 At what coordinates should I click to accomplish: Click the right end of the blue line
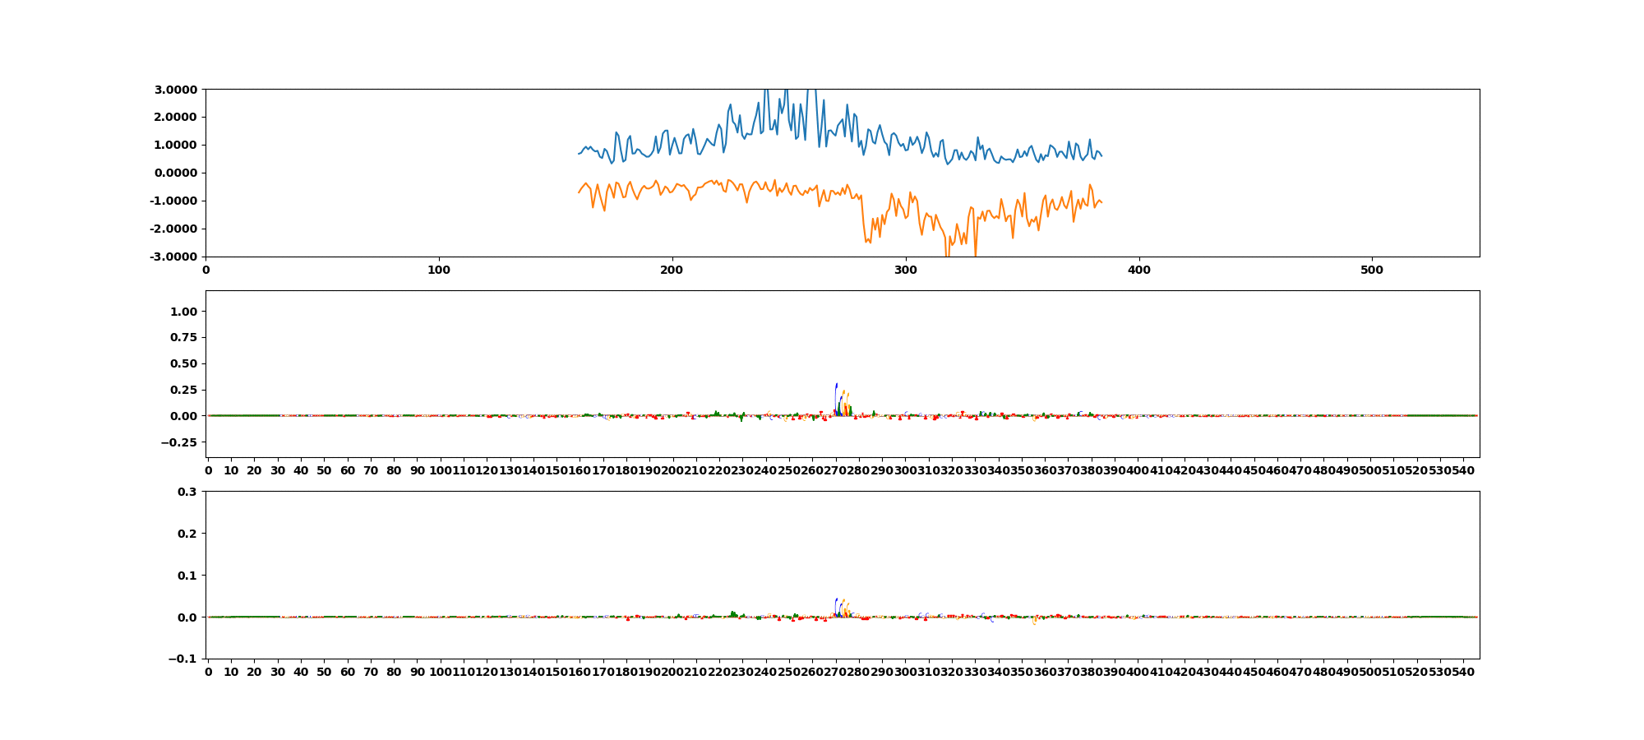point(1101,155)
